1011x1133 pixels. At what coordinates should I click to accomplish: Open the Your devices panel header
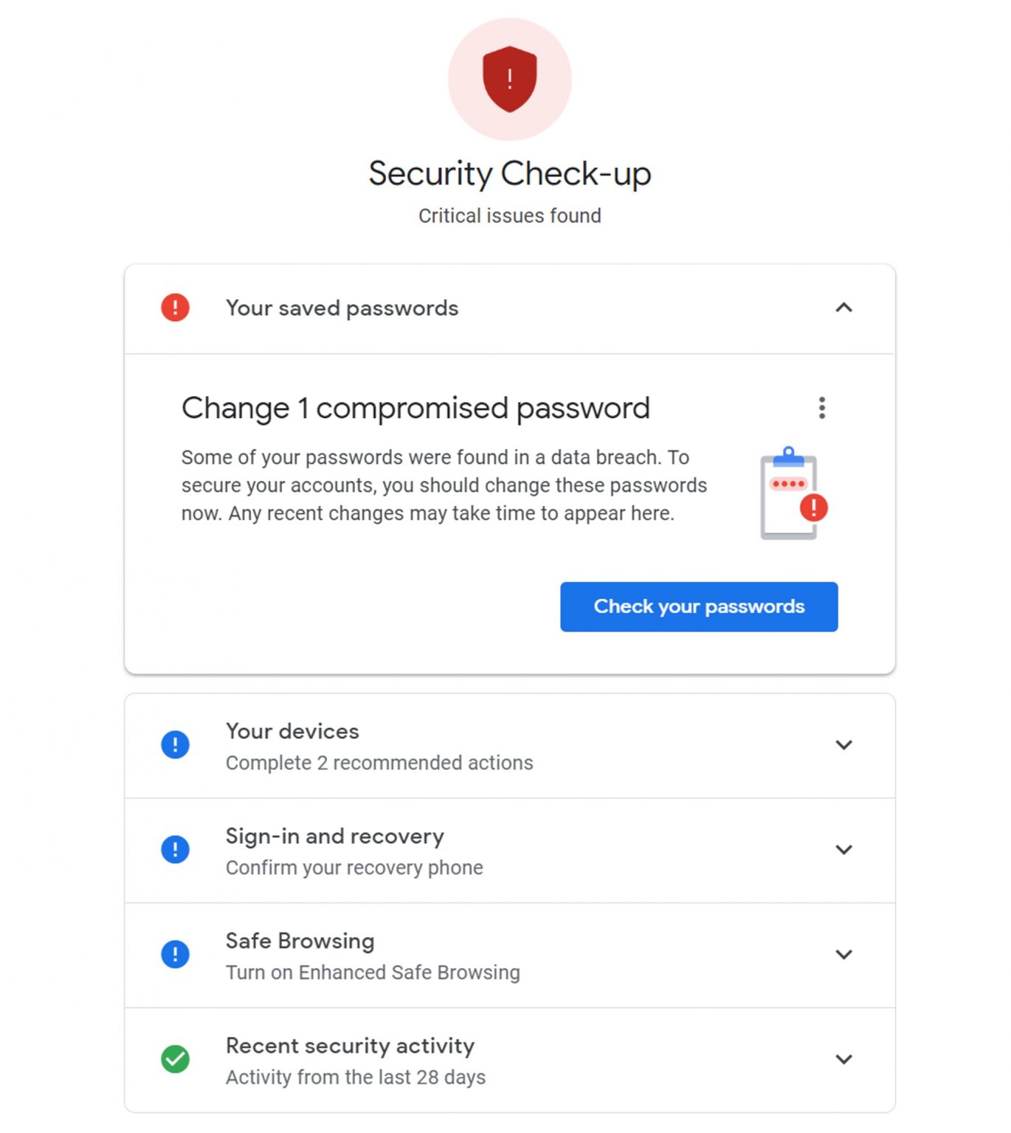[292, 731]
